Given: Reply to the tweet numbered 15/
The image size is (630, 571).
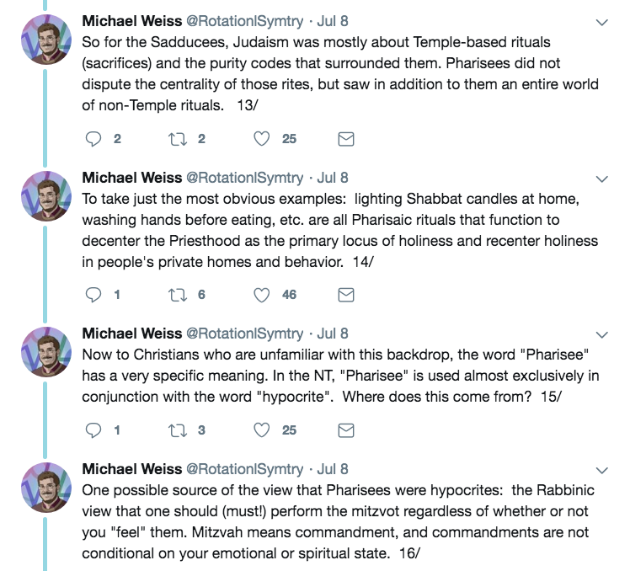Looking at the screenshot, I should (93, 430).
